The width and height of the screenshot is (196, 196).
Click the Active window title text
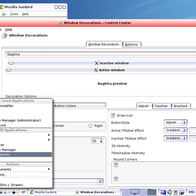112,70
